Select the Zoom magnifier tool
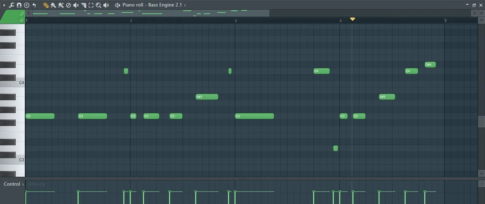 click(x=99, y=5)
